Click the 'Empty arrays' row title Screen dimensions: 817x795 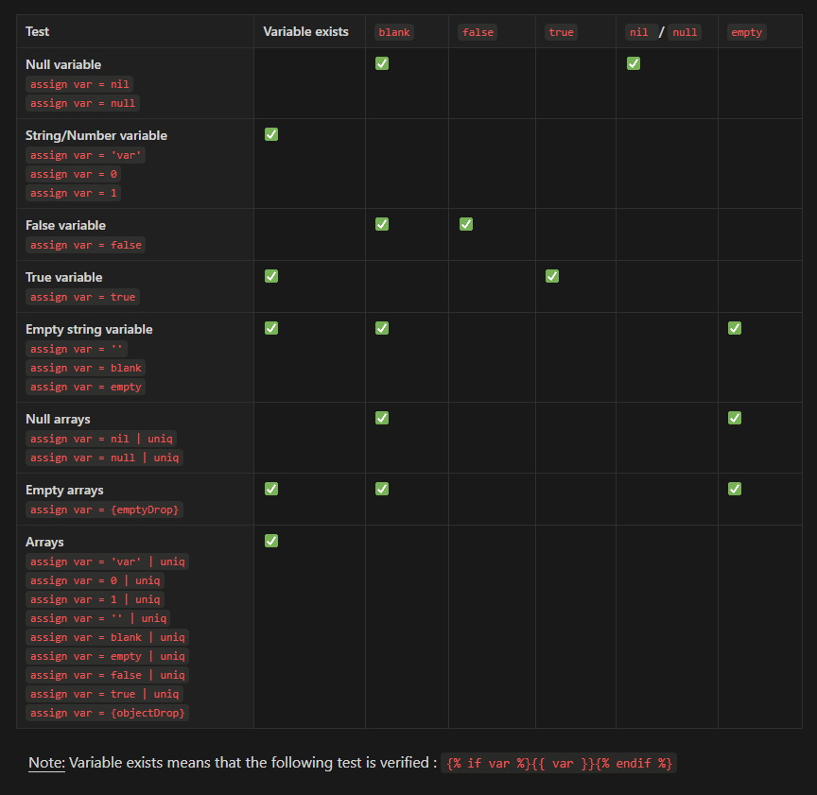(64, 490)
